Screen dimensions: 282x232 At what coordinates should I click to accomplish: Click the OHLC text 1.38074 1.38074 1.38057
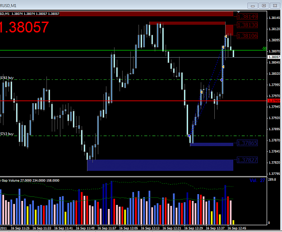click(x=29, y=14)
